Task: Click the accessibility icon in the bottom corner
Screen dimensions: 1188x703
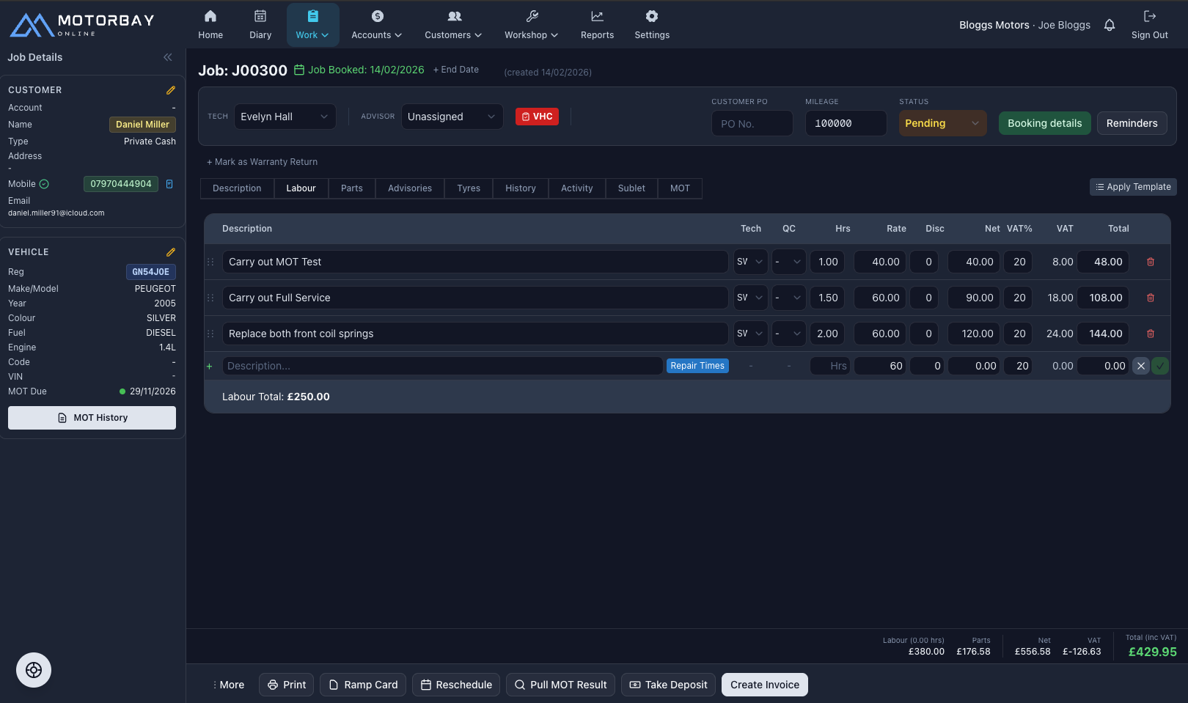Action: pos(34,669)
